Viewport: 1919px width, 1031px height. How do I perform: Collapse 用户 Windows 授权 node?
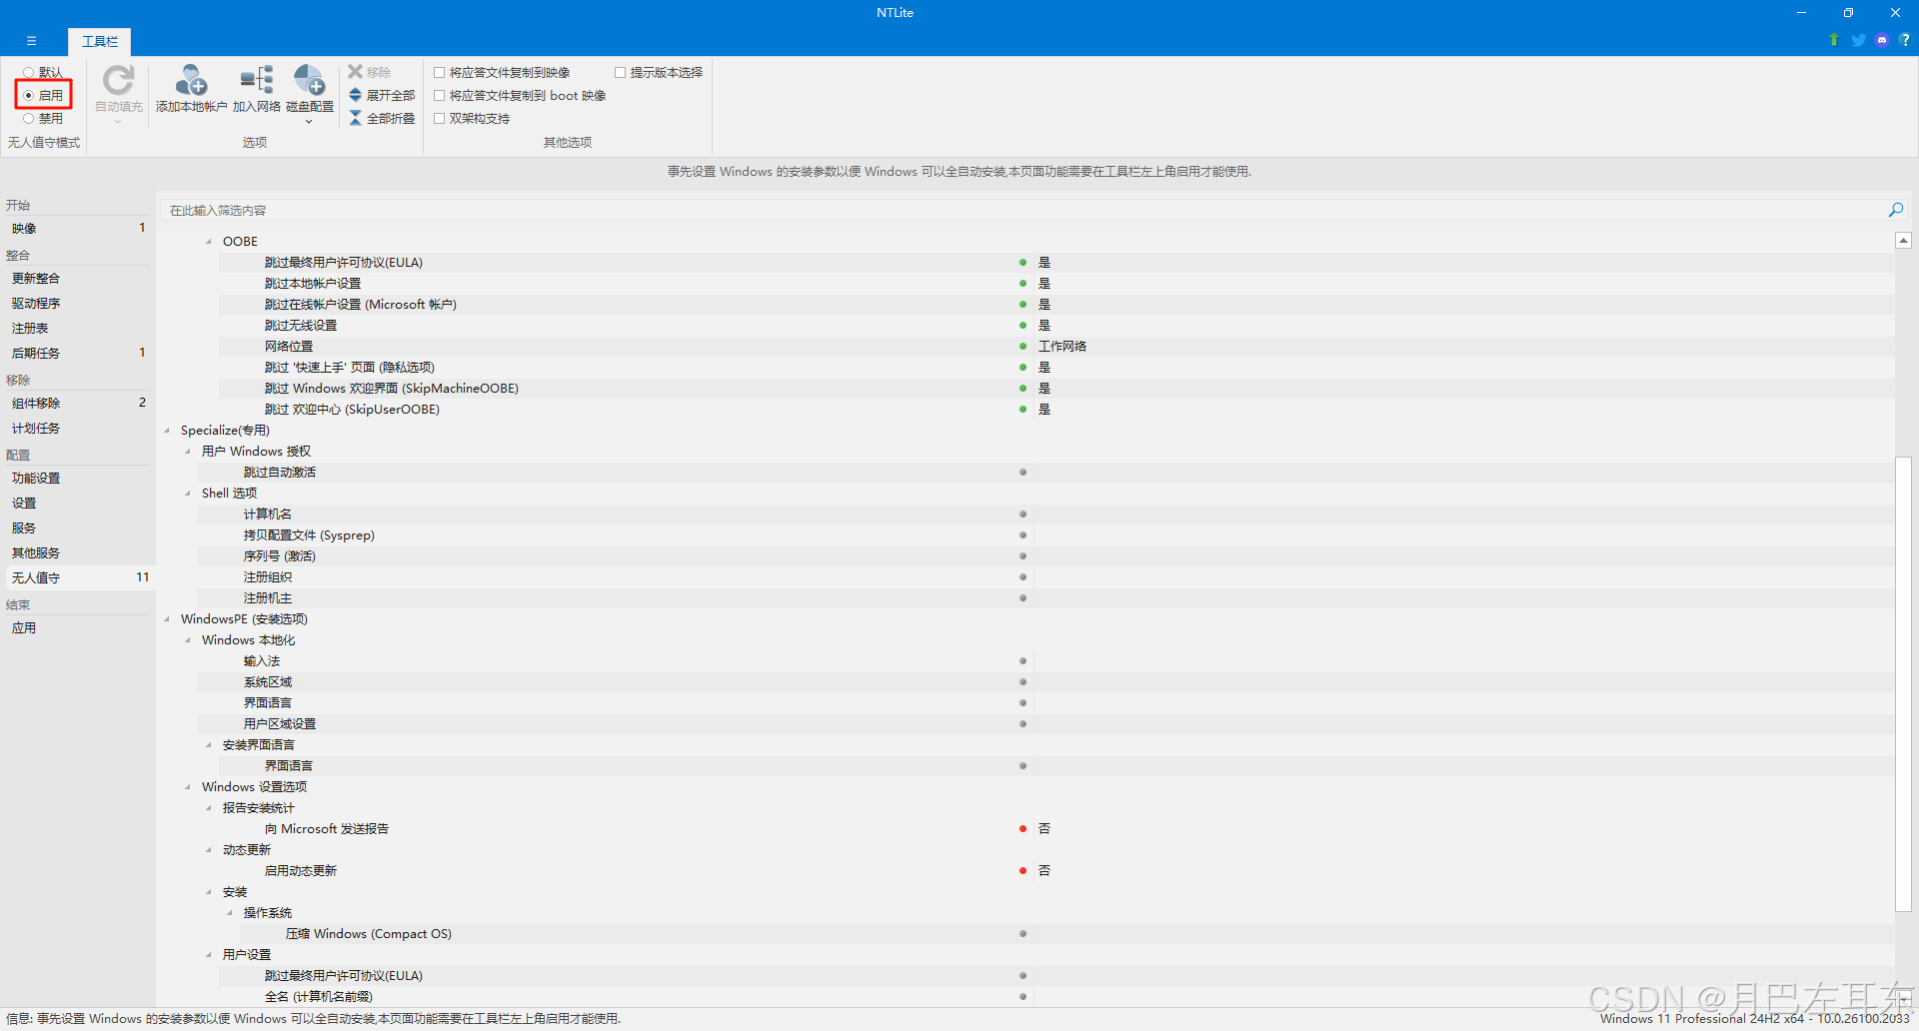point(188,452)
